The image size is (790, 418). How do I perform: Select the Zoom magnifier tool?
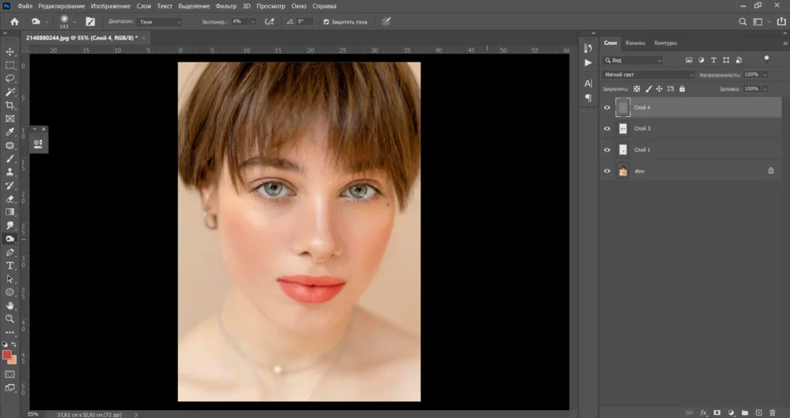(10, 319)
